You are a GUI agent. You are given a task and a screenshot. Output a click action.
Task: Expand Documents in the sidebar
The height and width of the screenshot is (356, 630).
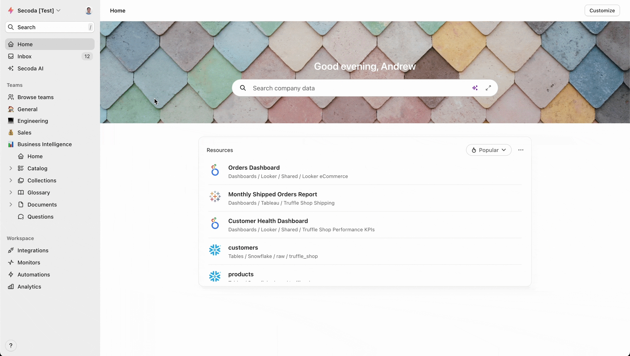11,205
